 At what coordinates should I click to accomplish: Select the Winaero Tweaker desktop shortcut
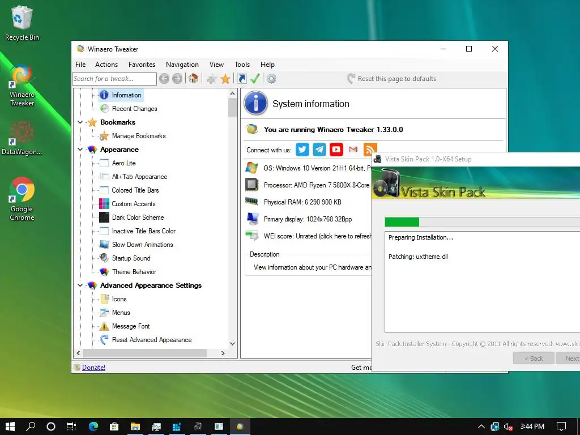[x=22, y=85]
